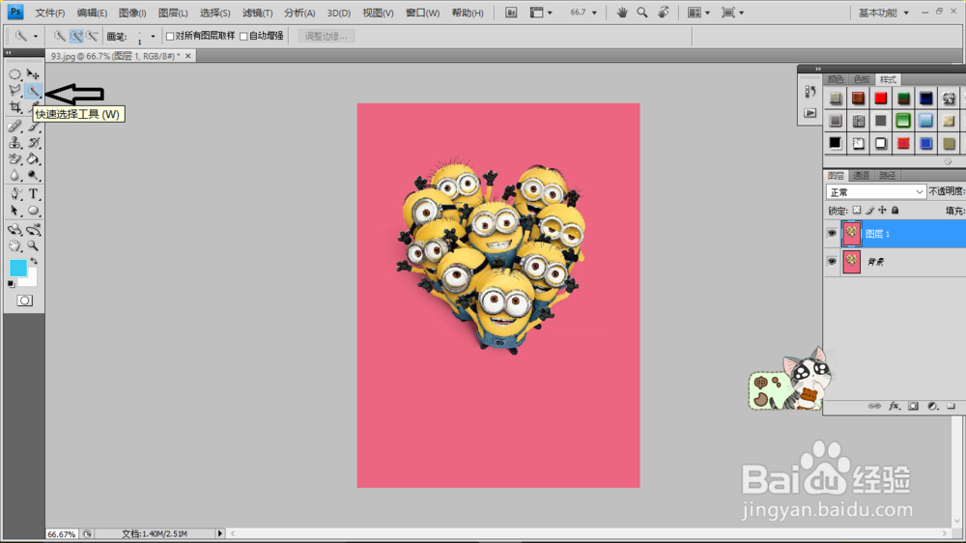Image resolution: width=966 pixels, height=543 pixels.
Task: Enable 对所有图层取样 checkbox
Action: pos(170,37)
